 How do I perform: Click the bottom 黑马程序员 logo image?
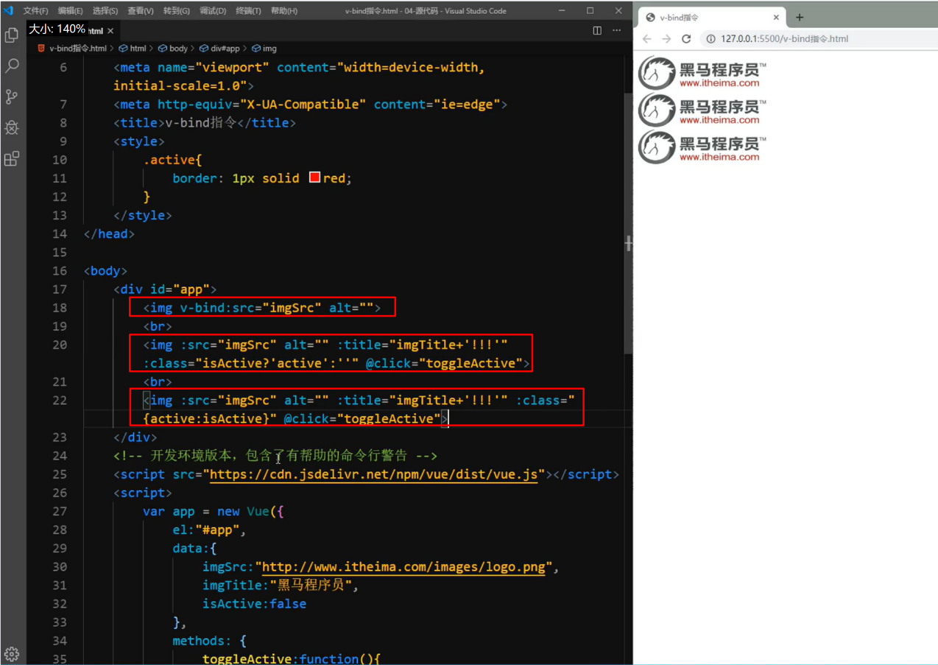(x=703, y=147)
